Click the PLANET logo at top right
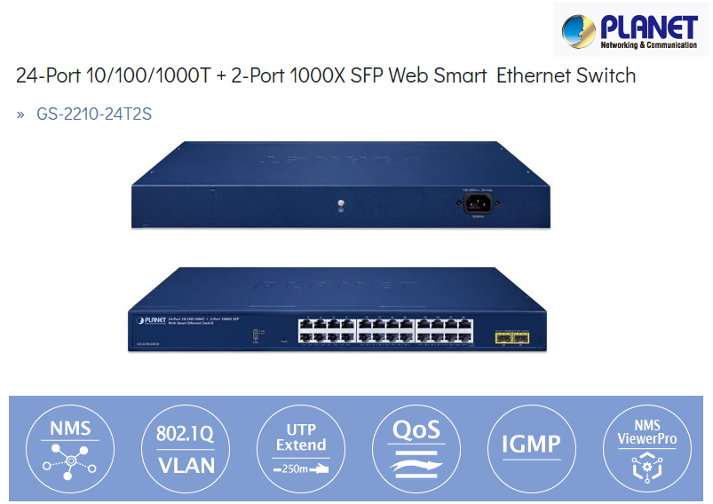This screenshot has width=713, height=504. pos(630,30)
